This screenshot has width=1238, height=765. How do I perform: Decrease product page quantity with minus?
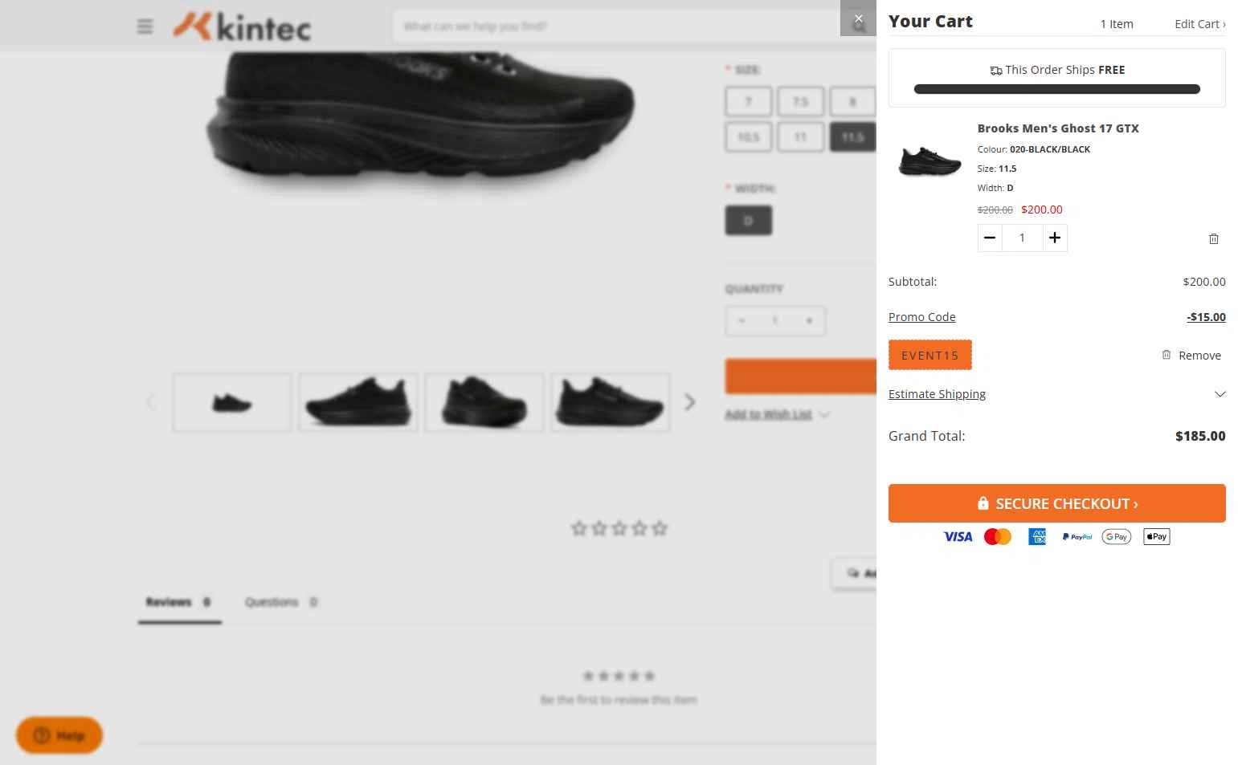coord(742,321)
